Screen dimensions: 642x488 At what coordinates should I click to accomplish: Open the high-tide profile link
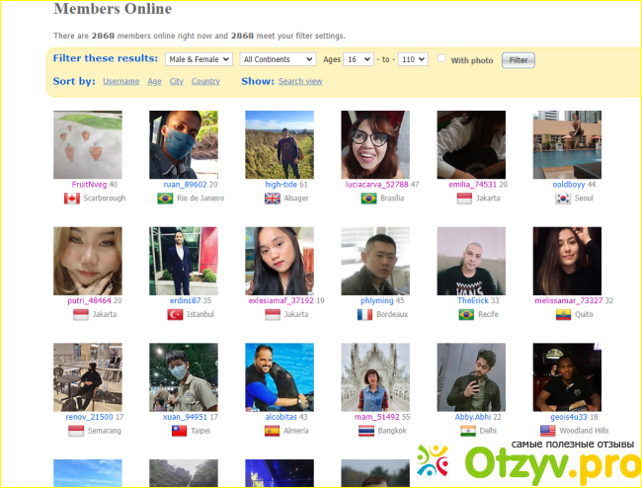tap(281, 185)
